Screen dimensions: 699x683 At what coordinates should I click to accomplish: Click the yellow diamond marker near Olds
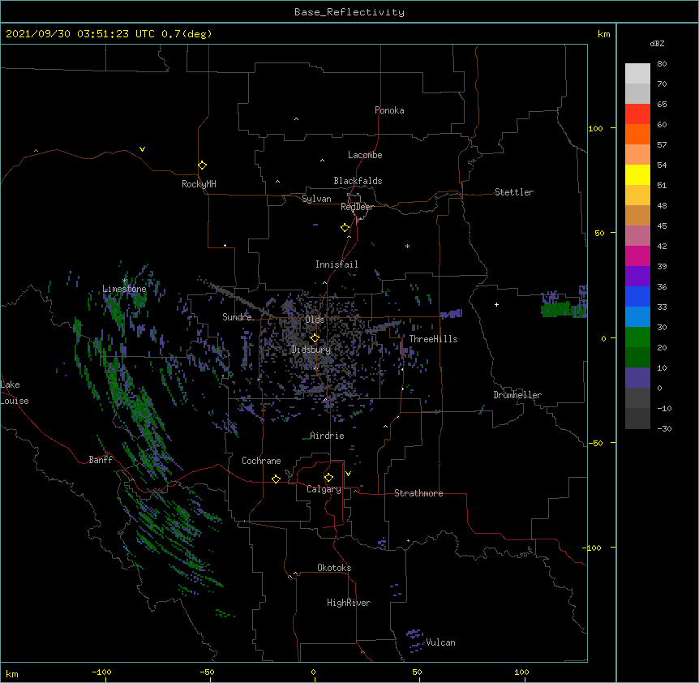click(315, 337)
